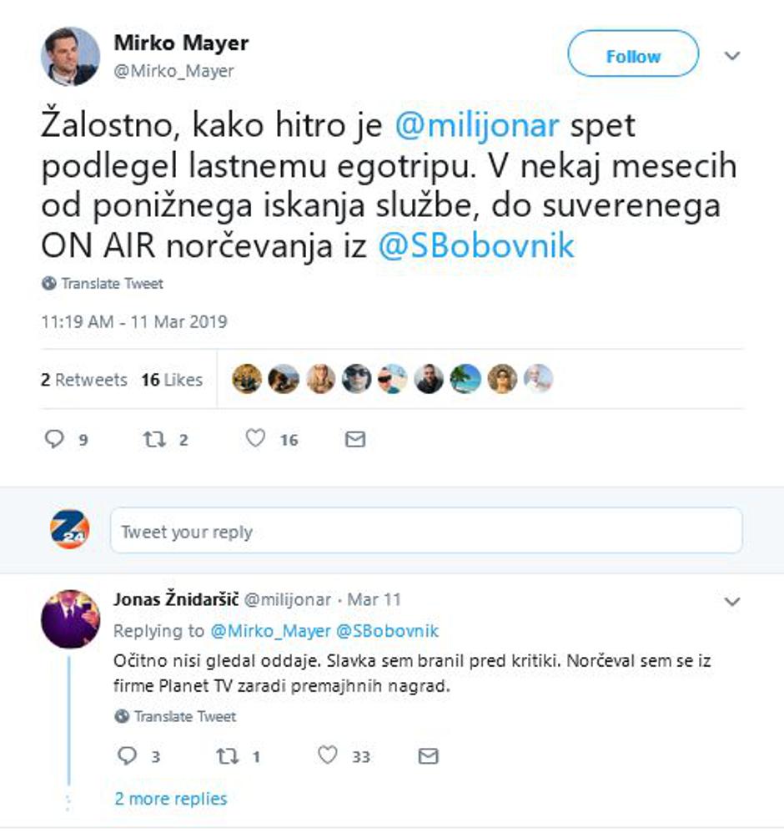Viewport: 784px width, 833px height.
Task: Open the chevron menu on Mirko Mayer's tweet
Action: point(732,56)
